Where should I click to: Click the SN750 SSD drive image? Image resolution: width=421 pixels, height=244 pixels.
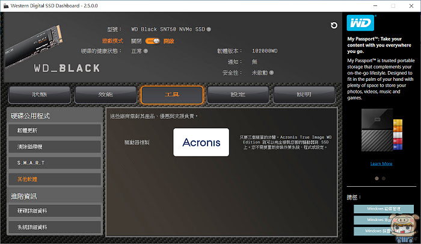point(34,45)
